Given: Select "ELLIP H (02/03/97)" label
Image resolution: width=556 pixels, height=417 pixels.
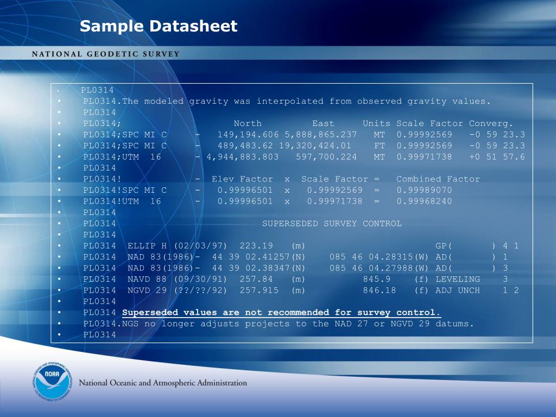Looking at the screenshot, I should 177,246.
